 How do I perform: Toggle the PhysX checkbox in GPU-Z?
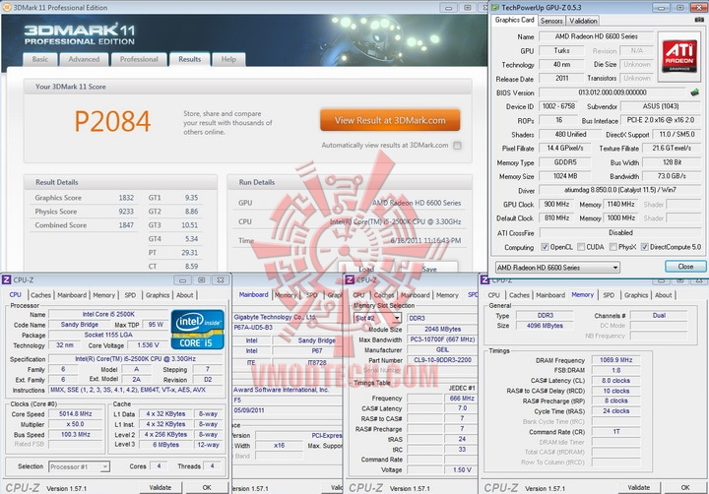[613, 247]
